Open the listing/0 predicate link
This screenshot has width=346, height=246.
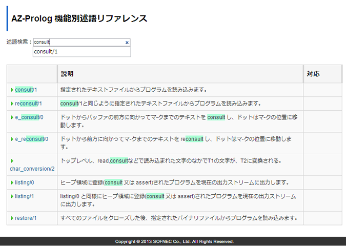(25, 182)
